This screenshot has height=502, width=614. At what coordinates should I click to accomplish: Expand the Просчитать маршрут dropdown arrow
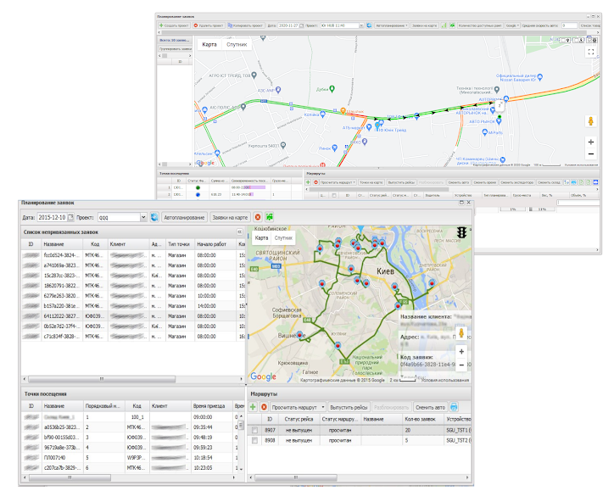325,407
